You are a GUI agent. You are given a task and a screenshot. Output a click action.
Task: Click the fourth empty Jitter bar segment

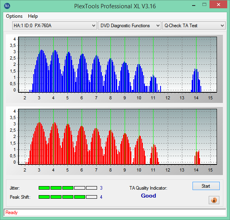[x=80, y=188]
